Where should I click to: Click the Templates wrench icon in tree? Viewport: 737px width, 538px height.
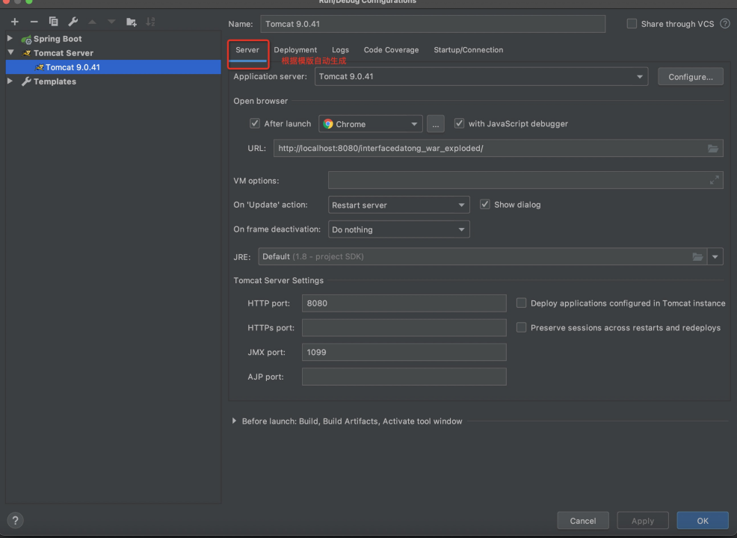26,81
